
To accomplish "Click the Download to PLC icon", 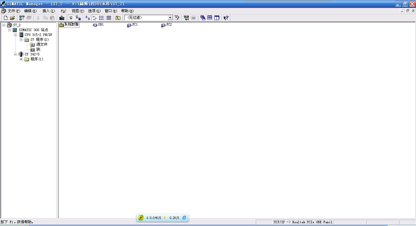I will (62, 18).
